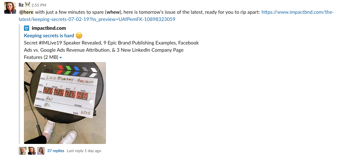Click the 'Last reply 1 day ago' text
The height and width of the screenshot is (157, 341).
click(x=84, y=150)
